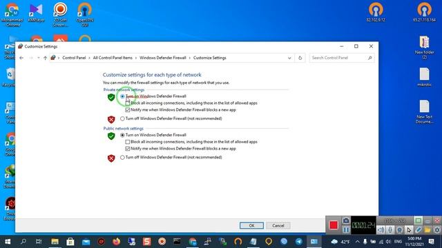Open Microsoft Store from the taskbar
The width and height of the screenshot is (442, 248).
(70, 242)
